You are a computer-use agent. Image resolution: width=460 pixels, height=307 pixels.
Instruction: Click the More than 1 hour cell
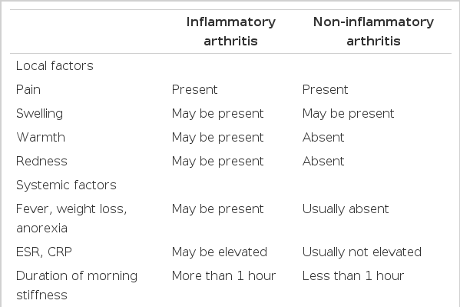click(223, 275)
